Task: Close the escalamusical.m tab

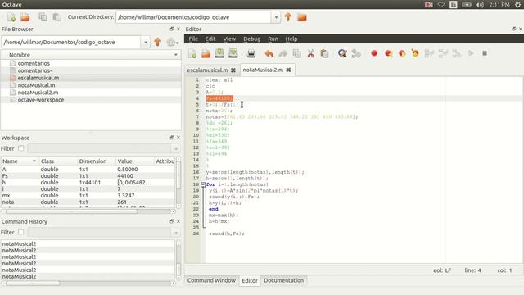Action: (233, 70)
